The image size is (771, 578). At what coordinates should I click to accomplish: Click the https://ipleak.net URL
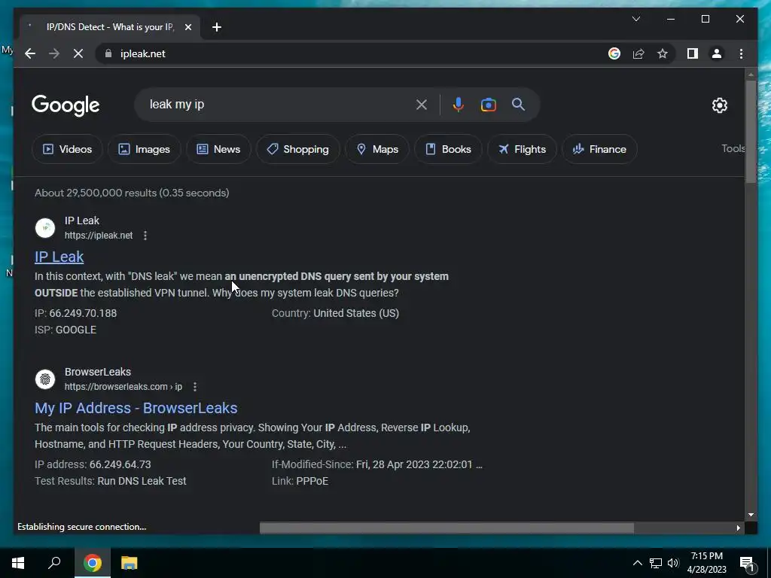(99, 236)
